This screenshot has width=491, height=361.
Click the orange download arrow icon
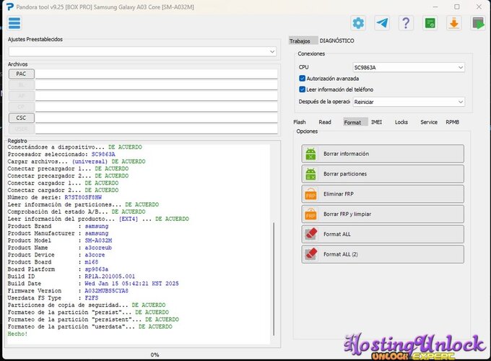[453, 23]
